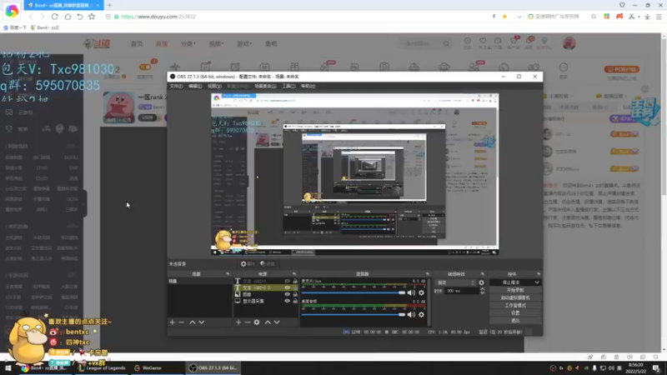Toggle the orange live switch on Douyu page
667x375 pixels.
[x=145, y=67]
